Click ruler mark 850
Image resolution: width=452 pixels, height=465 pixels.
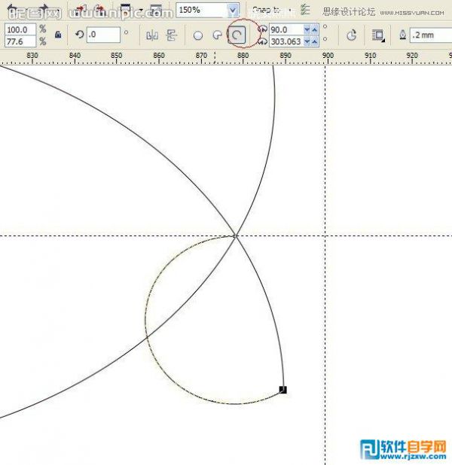coord(117,55)
